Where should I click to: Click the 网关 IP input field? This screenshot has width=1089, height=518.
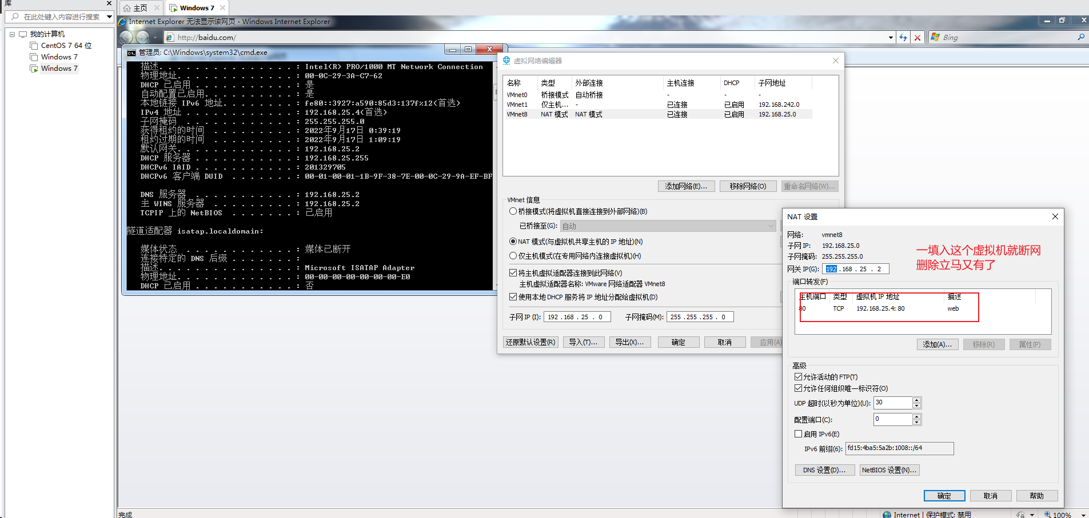[856, 269]
